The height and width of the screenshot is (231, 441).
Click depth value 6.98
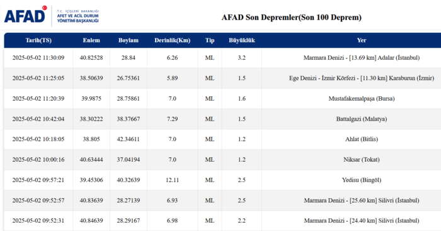point(172,220)
